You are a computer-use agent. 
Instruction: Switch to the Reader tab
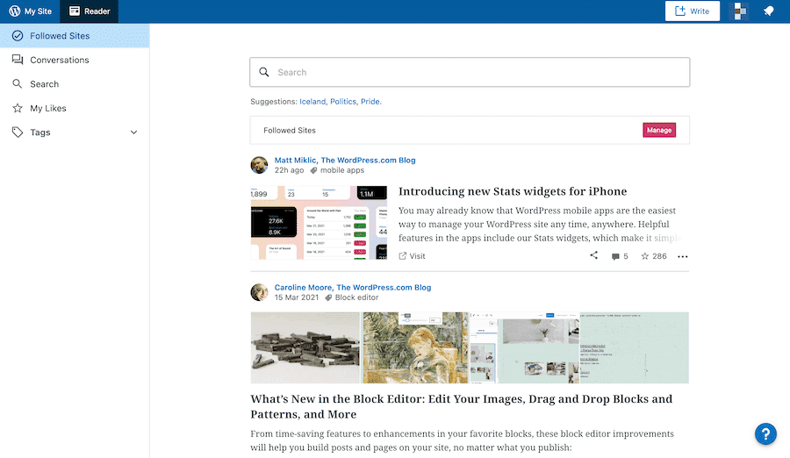click(x=89, y=11)
